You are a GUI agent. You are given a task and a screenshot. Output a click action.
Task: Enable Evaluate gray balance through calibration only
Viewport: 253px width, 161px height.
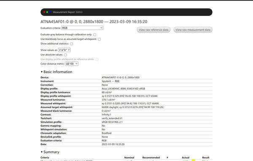click(x=95, y=34)
